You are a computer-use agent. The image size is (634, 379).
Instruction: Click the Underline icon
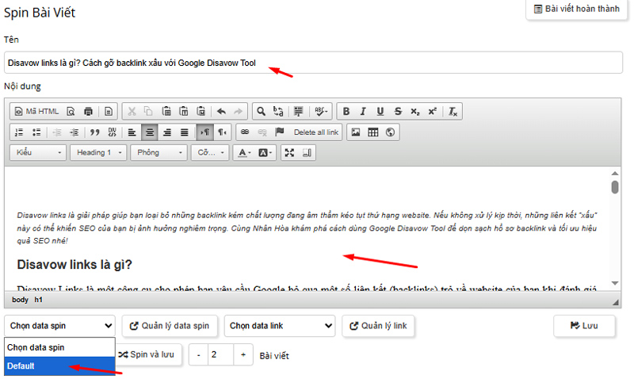point(380,112)
